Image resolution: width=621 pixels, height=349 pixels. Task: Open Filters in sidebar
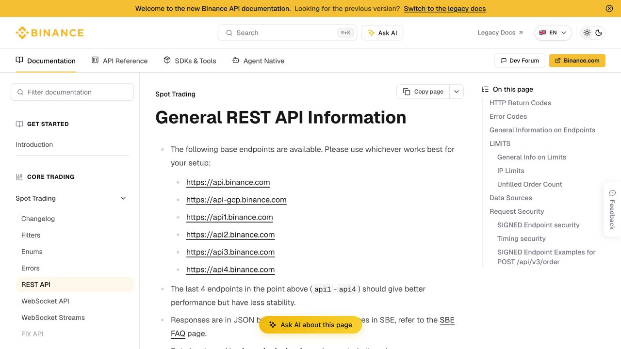point(31,235)
